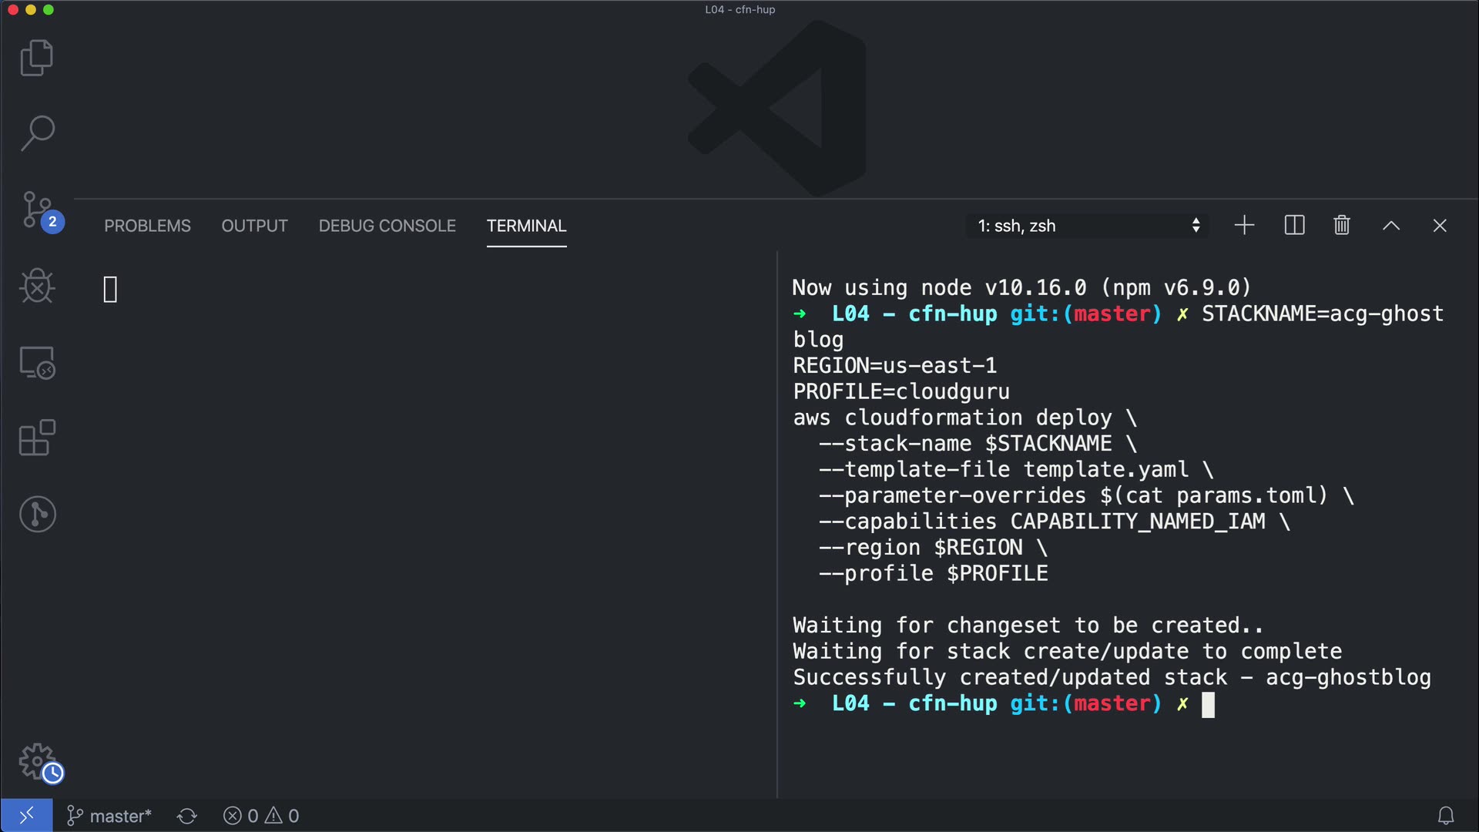Open the Git graph sidebar icon
This screenshot has height=832, width=1479.
(x=36, y=514)
